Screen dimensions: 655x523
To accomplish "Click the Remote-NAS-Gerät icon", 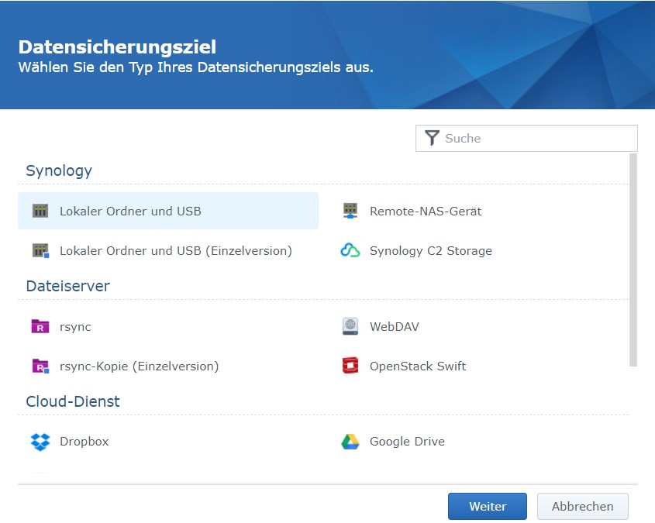I will [x=350, y=211].
